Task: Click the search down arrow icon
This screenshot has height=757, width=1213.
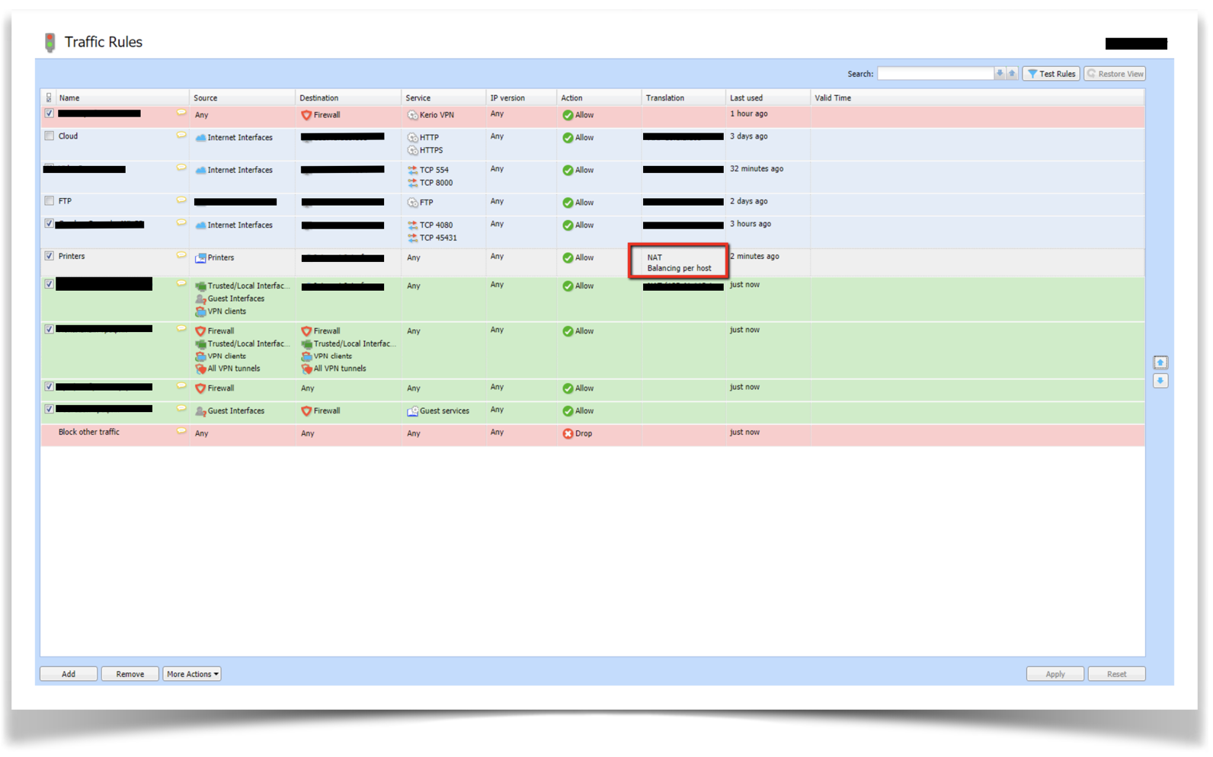Action: tap(1000, 74)
